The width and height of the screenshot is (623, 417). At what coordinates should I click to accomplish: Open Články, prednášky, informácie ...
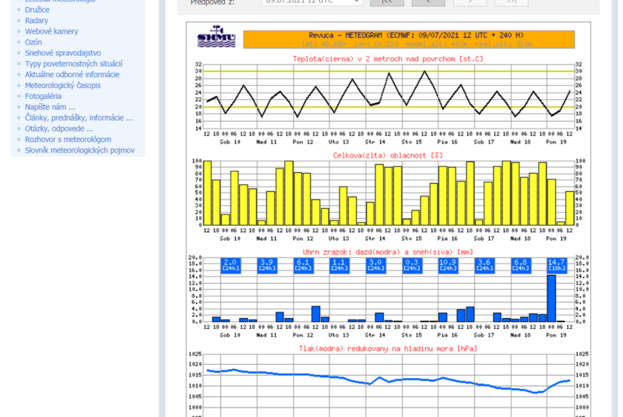79,117
